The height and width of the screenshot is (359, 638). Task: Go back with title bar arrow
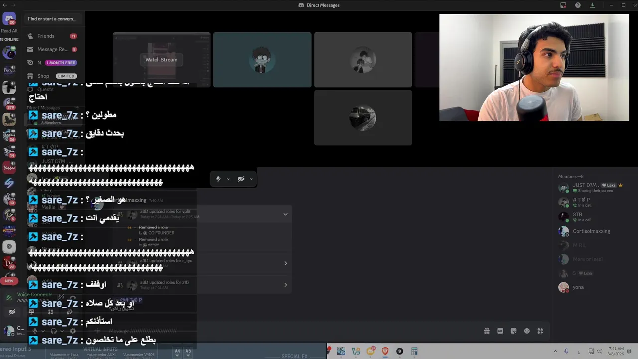coord(5,5)
